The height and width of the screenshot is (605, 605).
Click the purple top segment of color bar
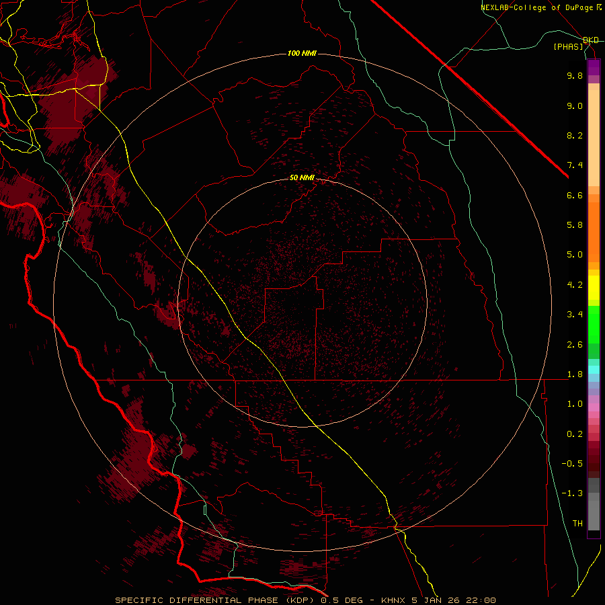pyautogui.click(x=594, y=67)
